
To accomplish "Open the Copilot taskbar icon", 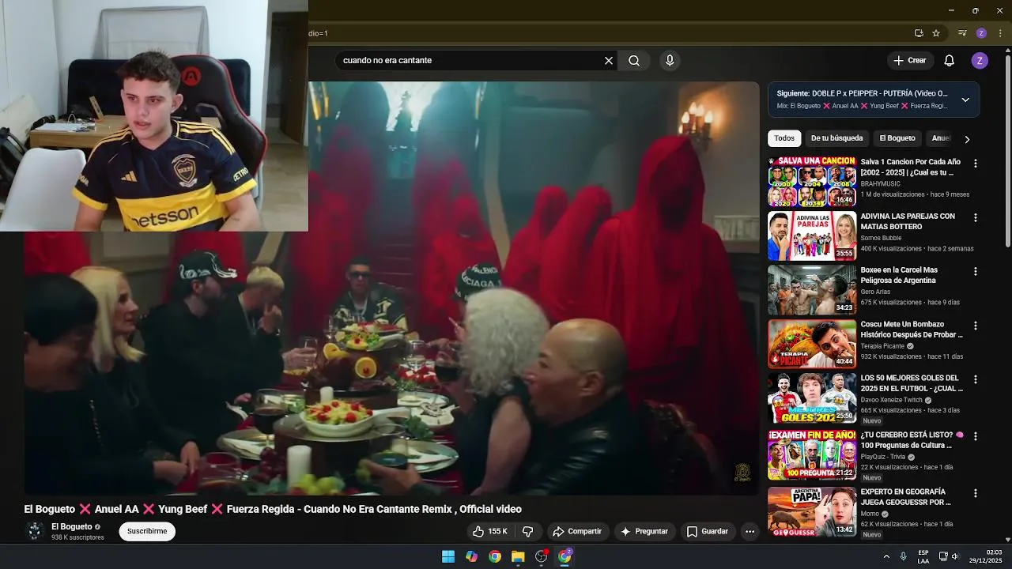I will tap(471, 556).
